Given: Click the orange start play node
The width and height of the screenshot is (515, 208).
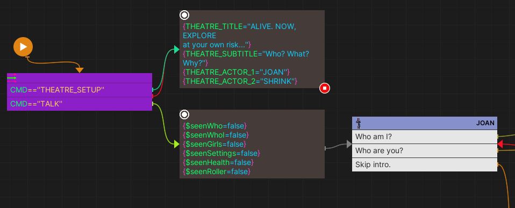Looking at the screenshot, I should [23, 47].
